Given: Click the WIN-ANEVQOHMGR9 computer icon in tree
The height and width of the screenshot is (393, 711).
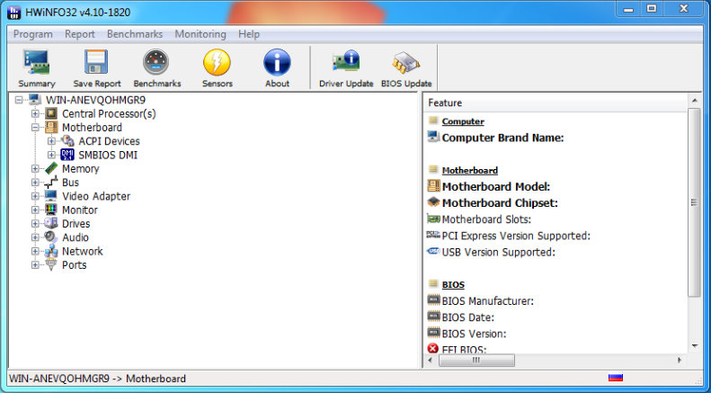Looking at the screenshot, I should point(35,100).
